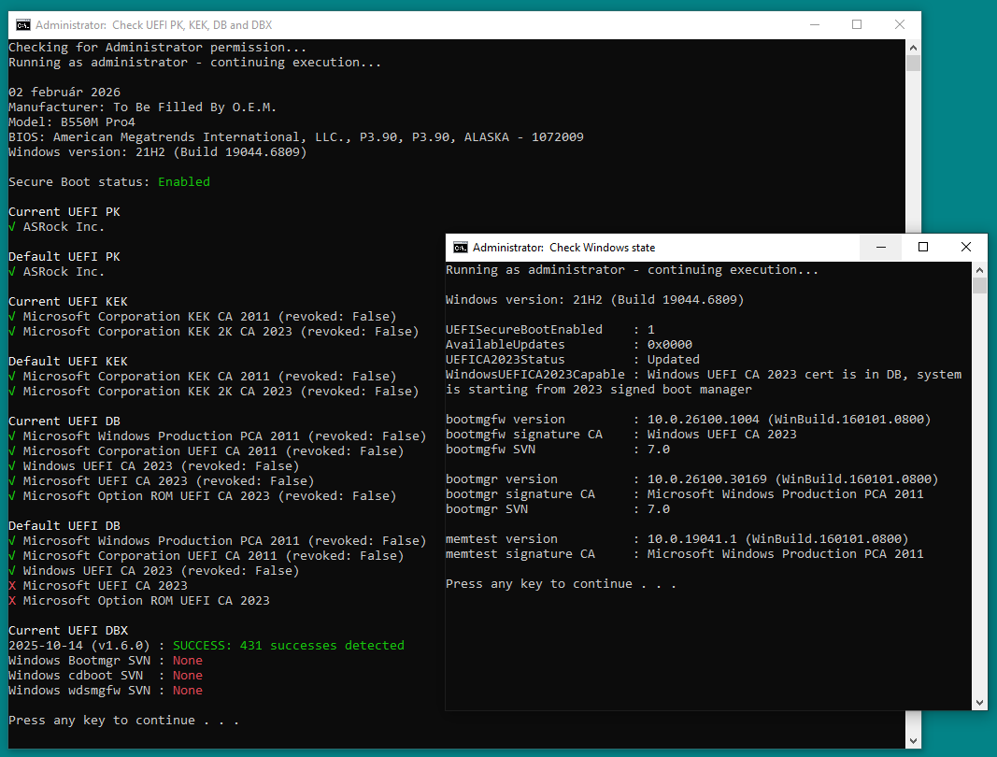Click scroll-down arrow in UEFI check window
The image size is (997, 757).
913,740
